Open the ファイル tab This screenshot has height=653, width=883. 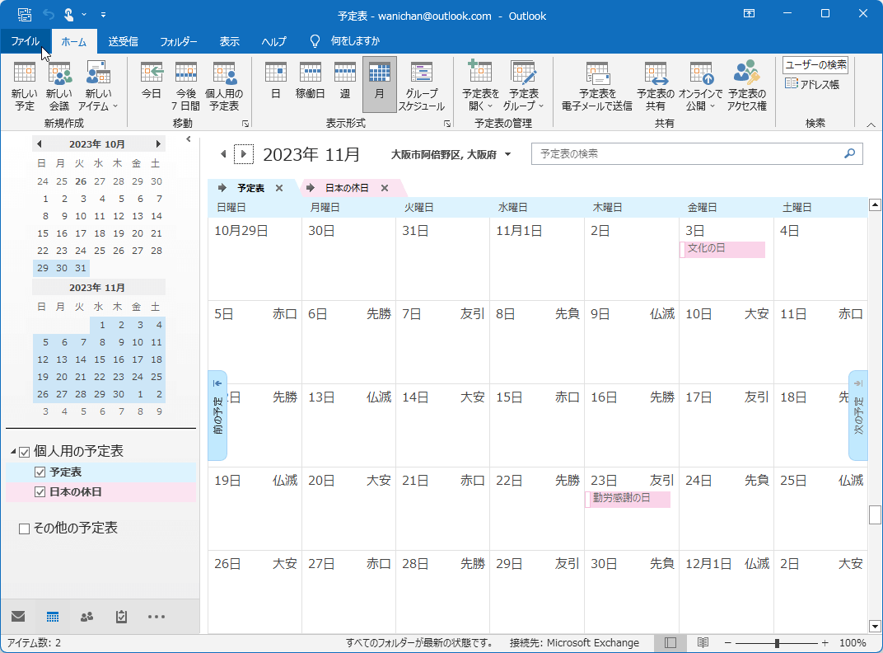coord(26,41)
